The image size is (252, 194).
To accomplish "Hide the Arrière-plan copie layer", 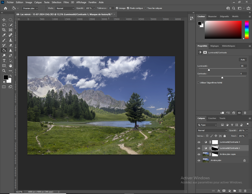I will (x=199, y=154).
